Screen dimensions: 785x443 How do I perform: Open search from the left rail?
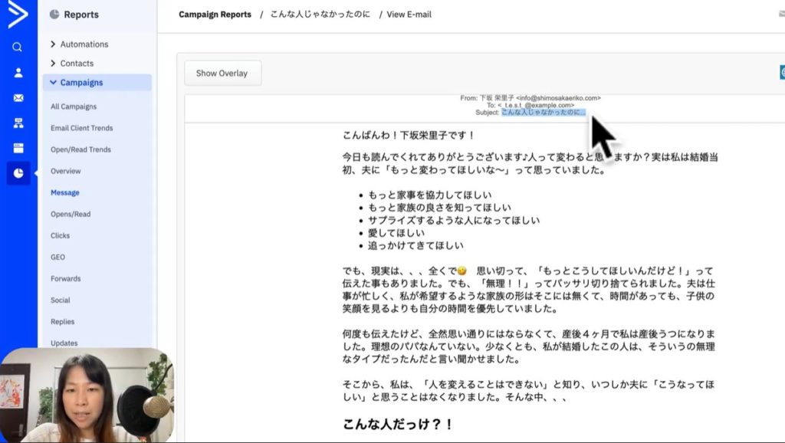tap(18, 48)
